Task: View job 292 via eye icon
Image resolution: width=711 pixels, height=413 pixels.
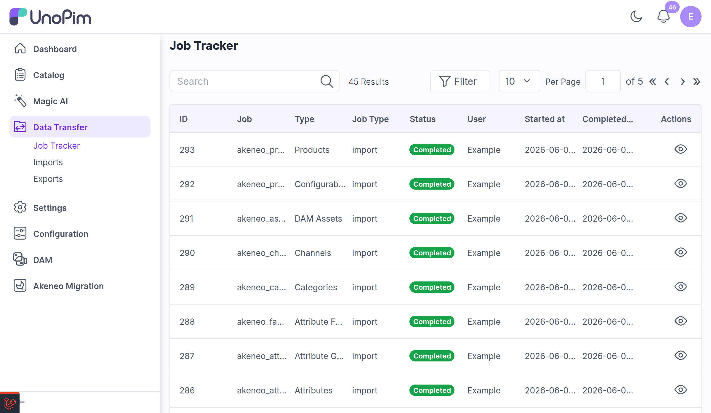Action: (680, 184)
